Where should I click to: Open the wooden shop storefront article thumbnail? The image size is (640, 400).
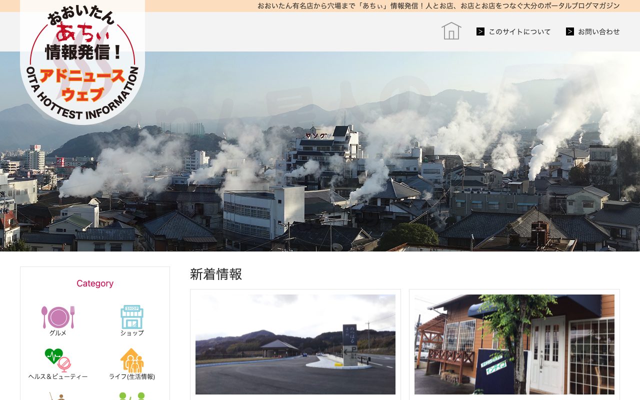coord(514,344)
